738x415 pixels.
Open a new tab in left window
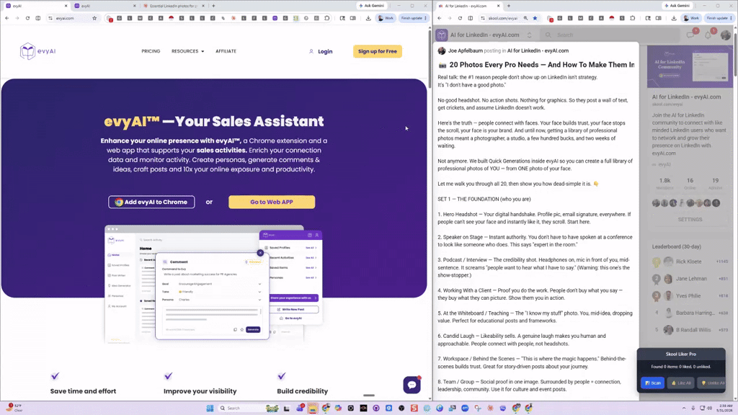(213, 6)
